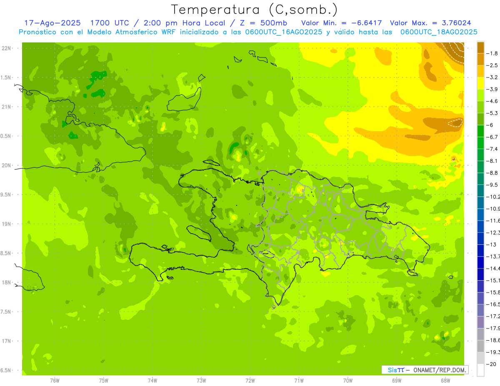Click the "17N" latitude axis label
This screenshot has width=500, height=386.
(x=7, y=341)
